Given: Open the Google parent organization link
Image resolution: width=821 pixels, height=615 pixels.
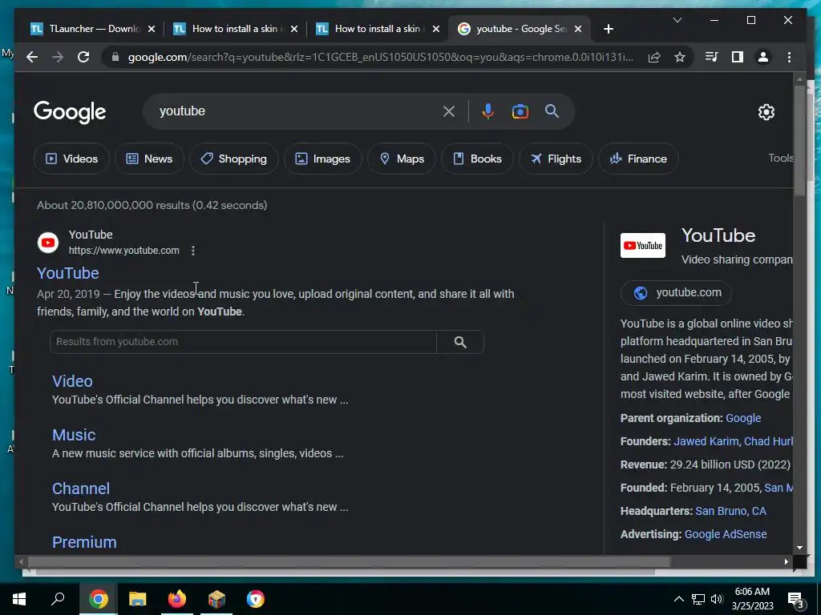Looking at the screenshot, I should [743, 418].
